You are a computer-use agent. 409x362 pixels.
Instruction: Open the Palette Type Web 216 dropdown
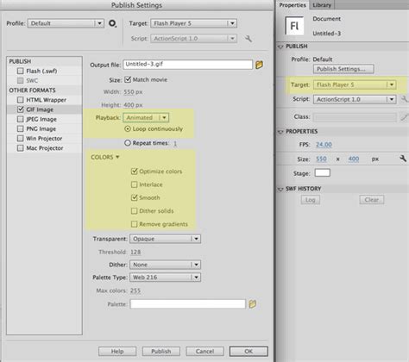point(165,278)
